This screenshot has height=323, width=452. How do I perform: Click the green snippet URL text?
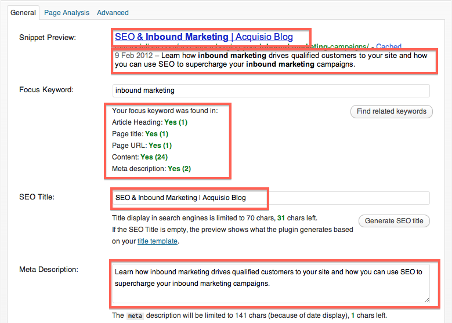click(241, 46)
